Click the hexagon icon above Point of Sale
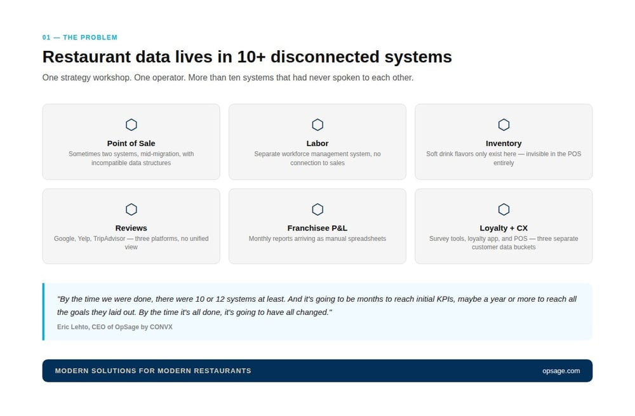 (x=131, y=124)
